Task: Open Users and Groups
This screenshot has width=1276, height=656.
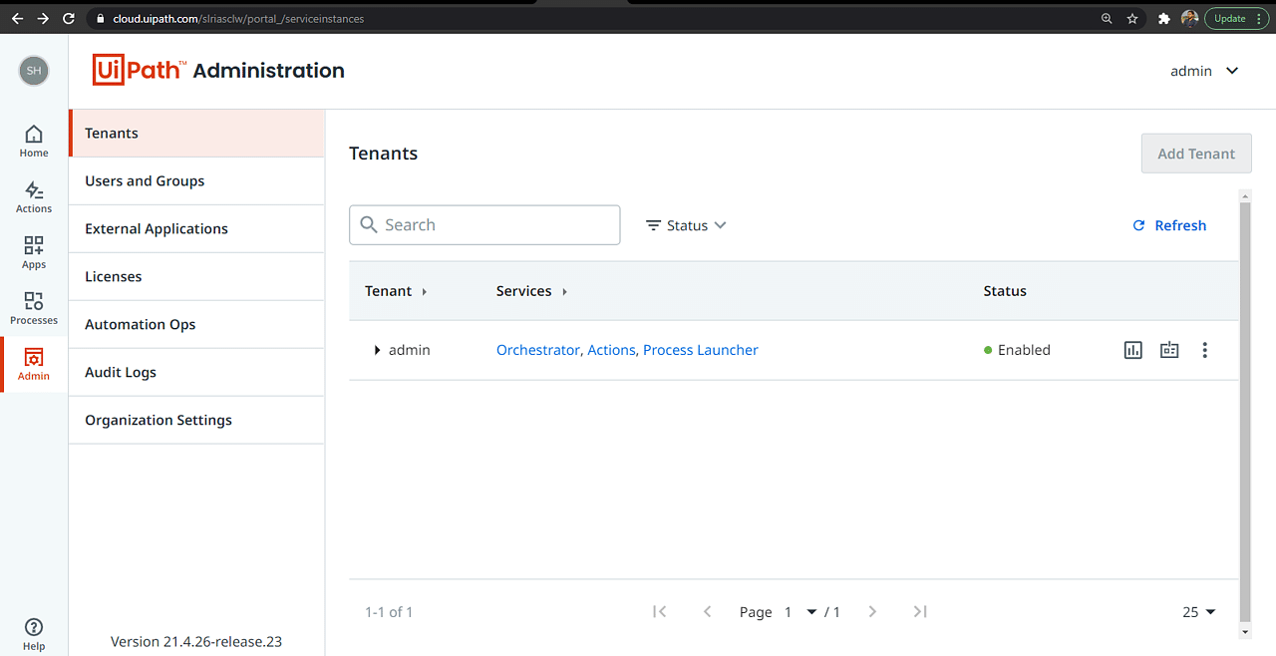Action: pyautogui.click(x=197, y=180)
